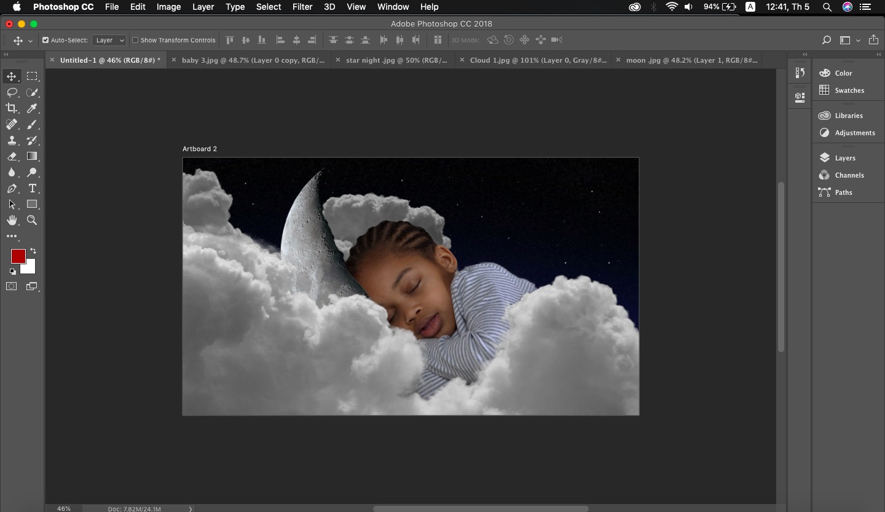885x512 pixels.
Task: Select the Horizontal Type tool
Action: pos(32,188)
